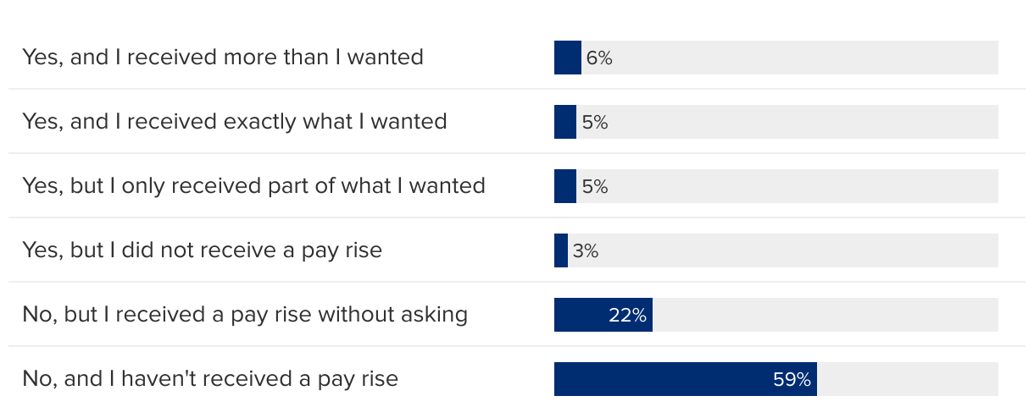Select the blue bar for "only received part" row
This screenshot has height=418, width=1034.
(564, 186)
